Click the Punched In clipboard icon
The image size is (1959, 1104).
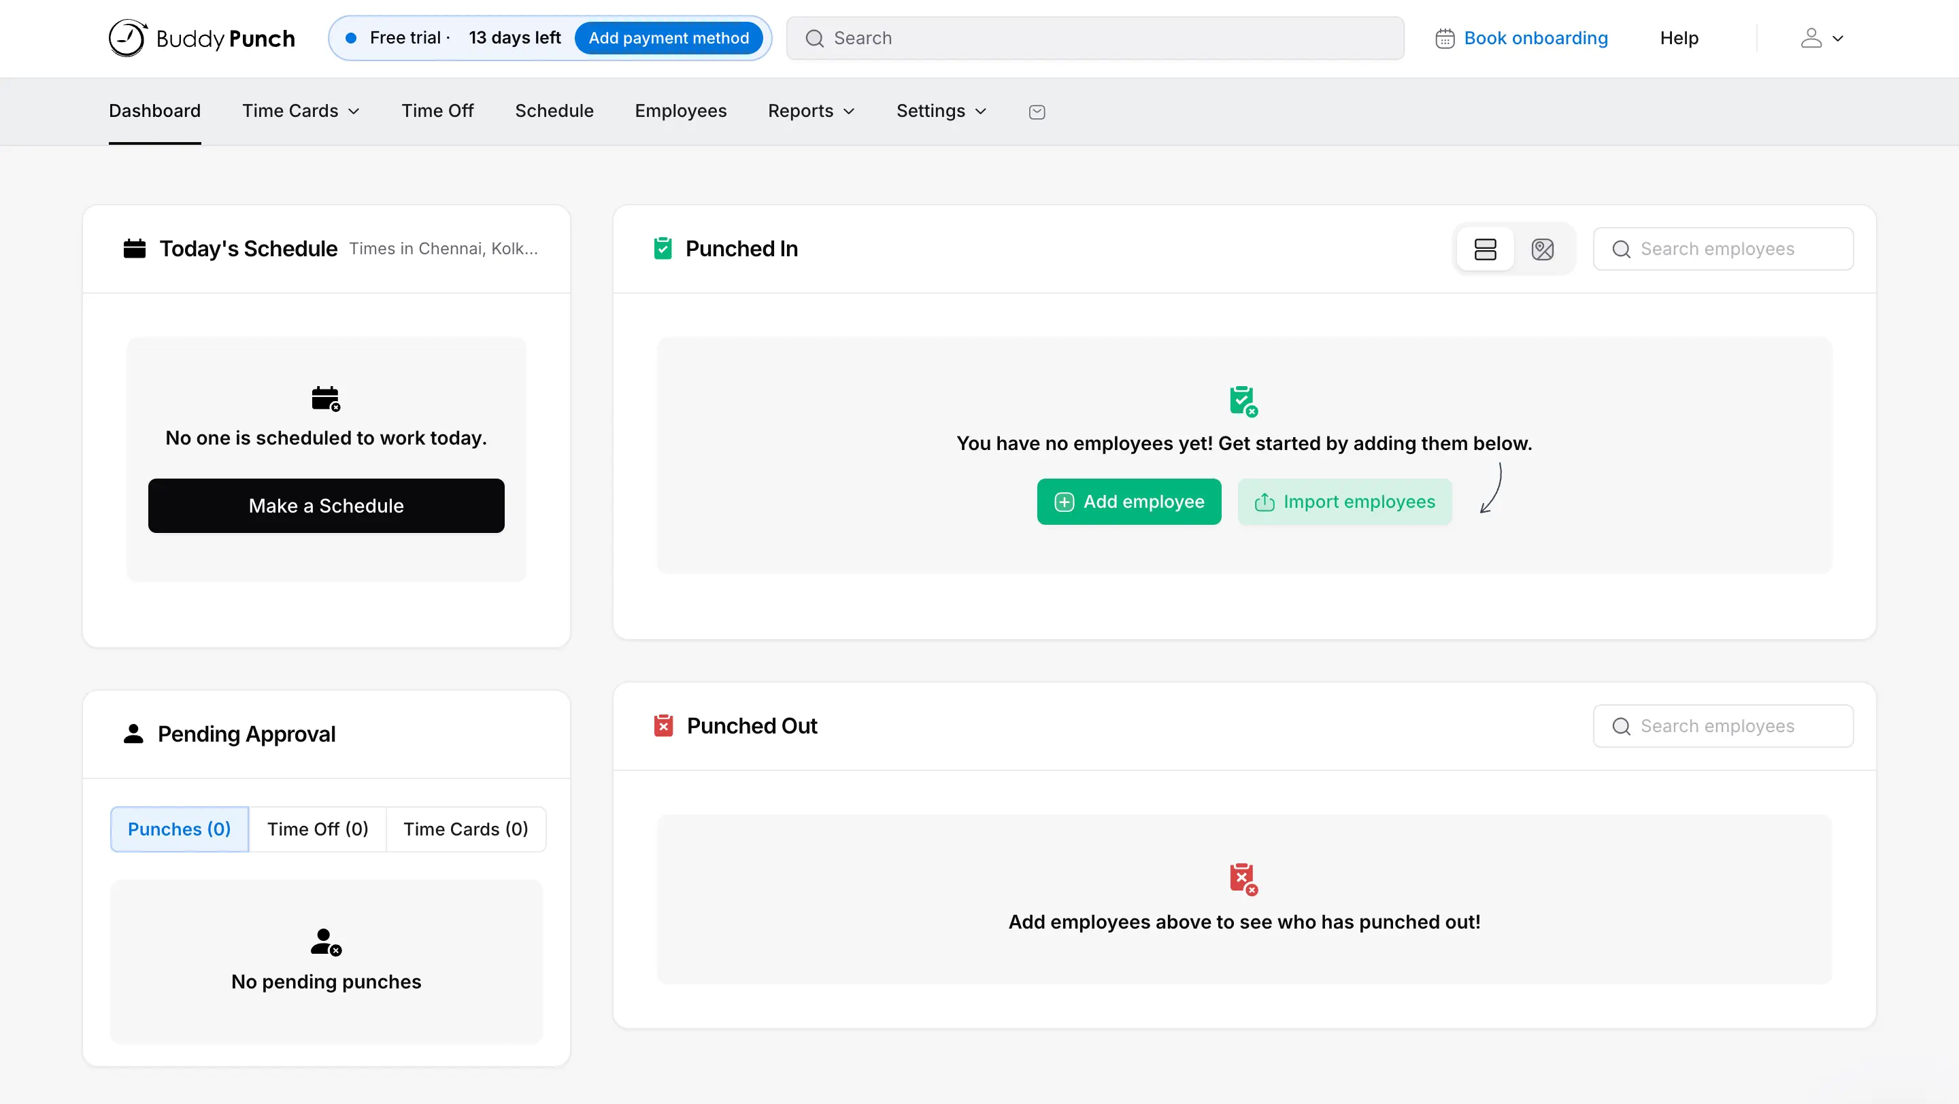[x=663, y=248]
